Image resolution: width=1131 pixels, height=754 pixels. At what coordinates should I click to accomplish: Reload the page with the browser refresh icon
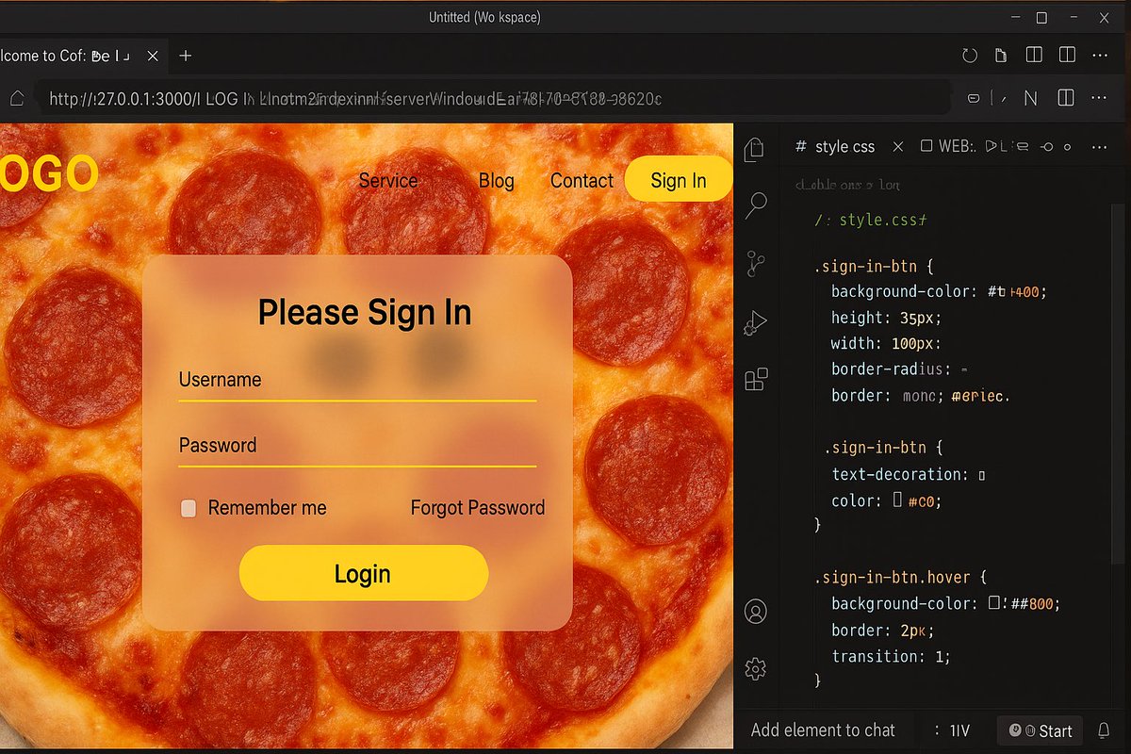(970, 55)
